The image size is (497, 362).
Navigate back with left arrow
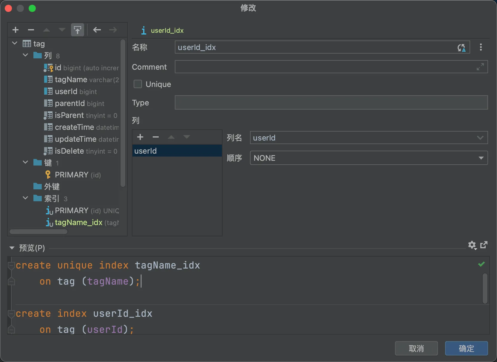point(97,30)
